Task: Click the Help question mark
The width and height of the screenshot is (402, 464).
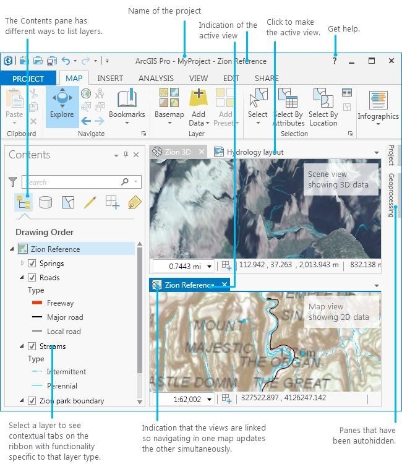Action: [x=335, y=61]
